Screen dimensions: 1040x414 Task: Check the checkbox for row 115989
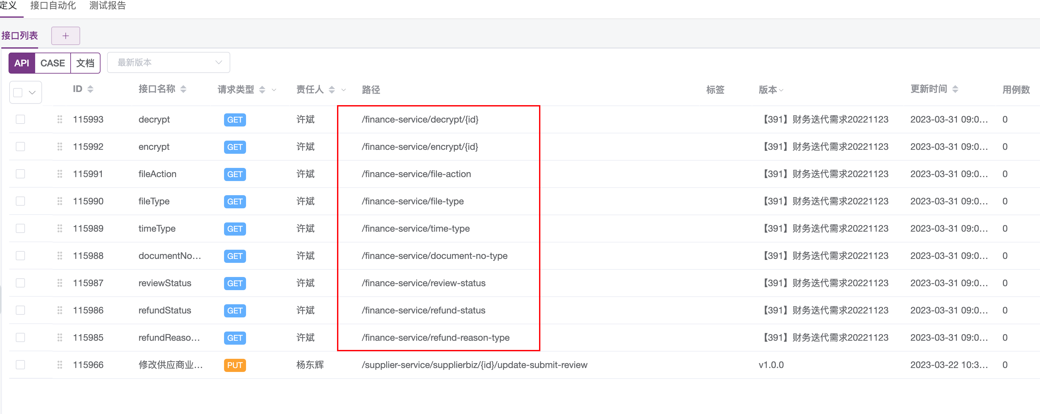[x=20, y=229]
